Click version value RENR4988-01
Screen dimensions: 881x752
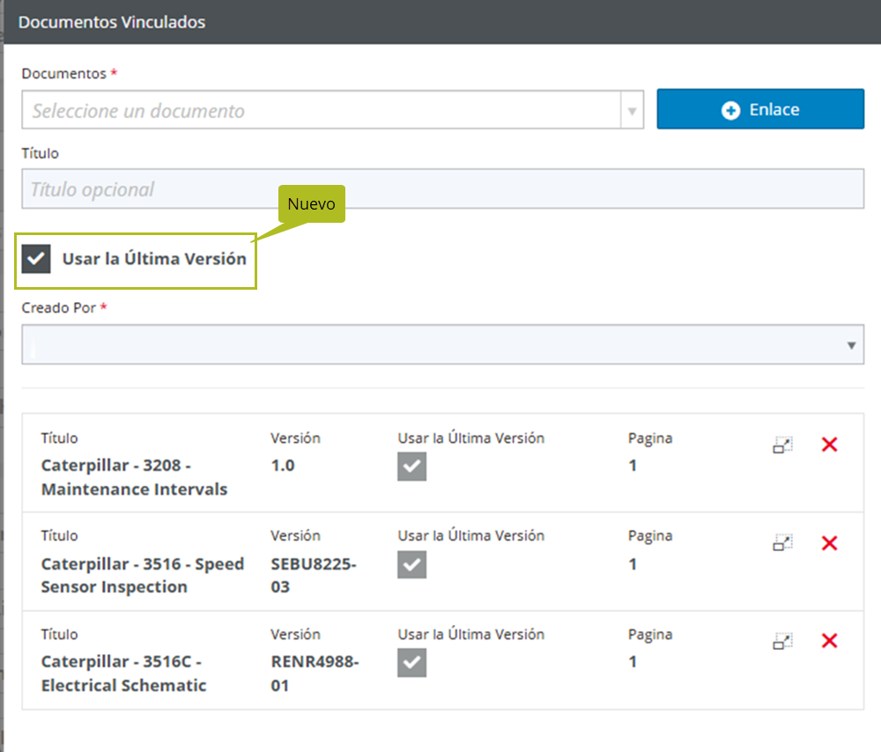(315, 674)
